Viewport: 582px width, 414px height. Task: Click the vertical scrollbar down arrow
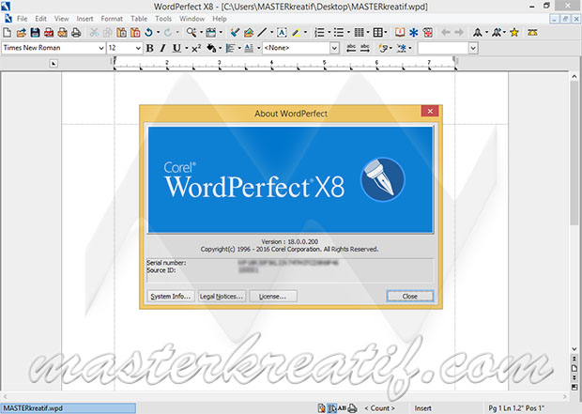click(574, 349)
